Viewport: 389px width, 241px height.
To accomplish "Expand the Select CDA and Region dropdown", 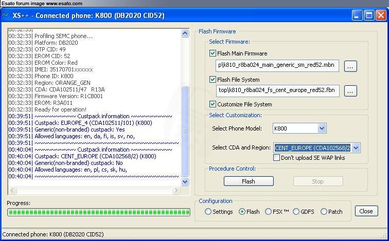I will coord(356,148).
